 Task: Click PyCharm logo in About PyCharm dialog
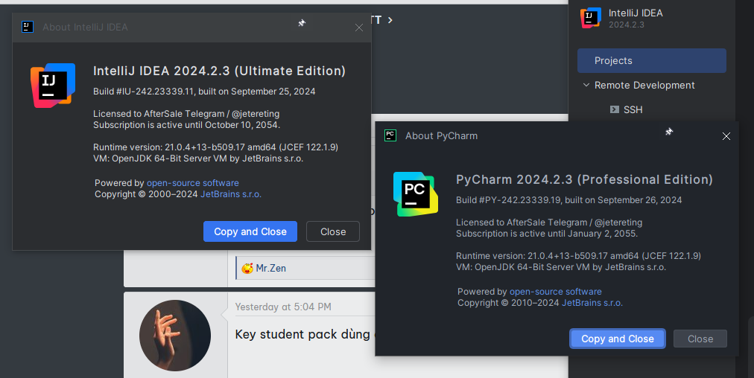pyautogui.click(x=416, y=194)
